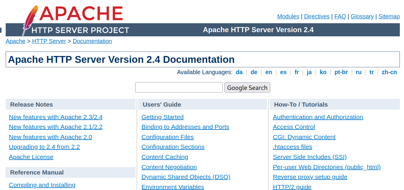Select the Japanese (ja) language

[309, 72]
